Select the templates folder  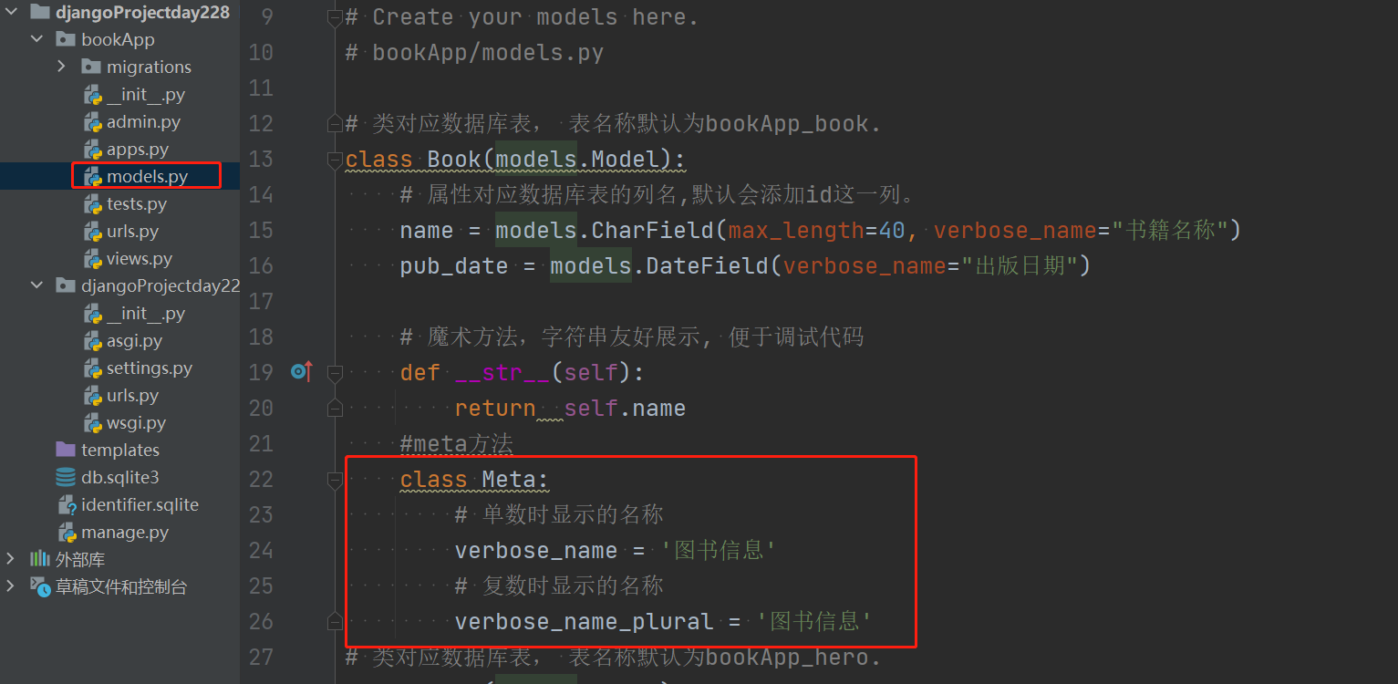point(120,450)
